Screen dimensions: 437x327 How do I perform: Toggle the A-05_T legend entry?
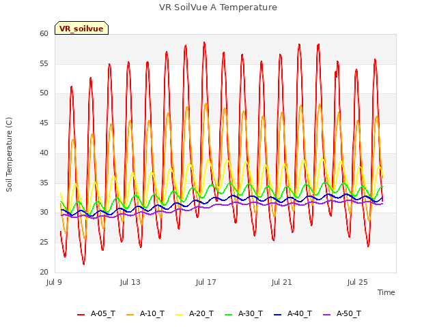coord(96,313)
